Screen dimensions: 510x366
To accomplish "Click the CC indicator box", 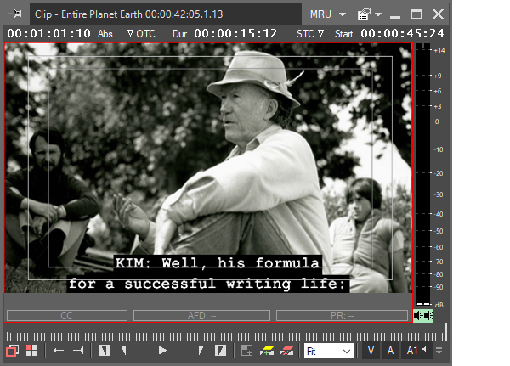I will (x=67, y=316).
